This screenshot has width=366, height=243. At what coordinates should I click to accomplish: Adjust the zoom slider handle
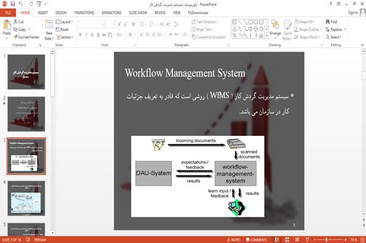tap(326, 239)
